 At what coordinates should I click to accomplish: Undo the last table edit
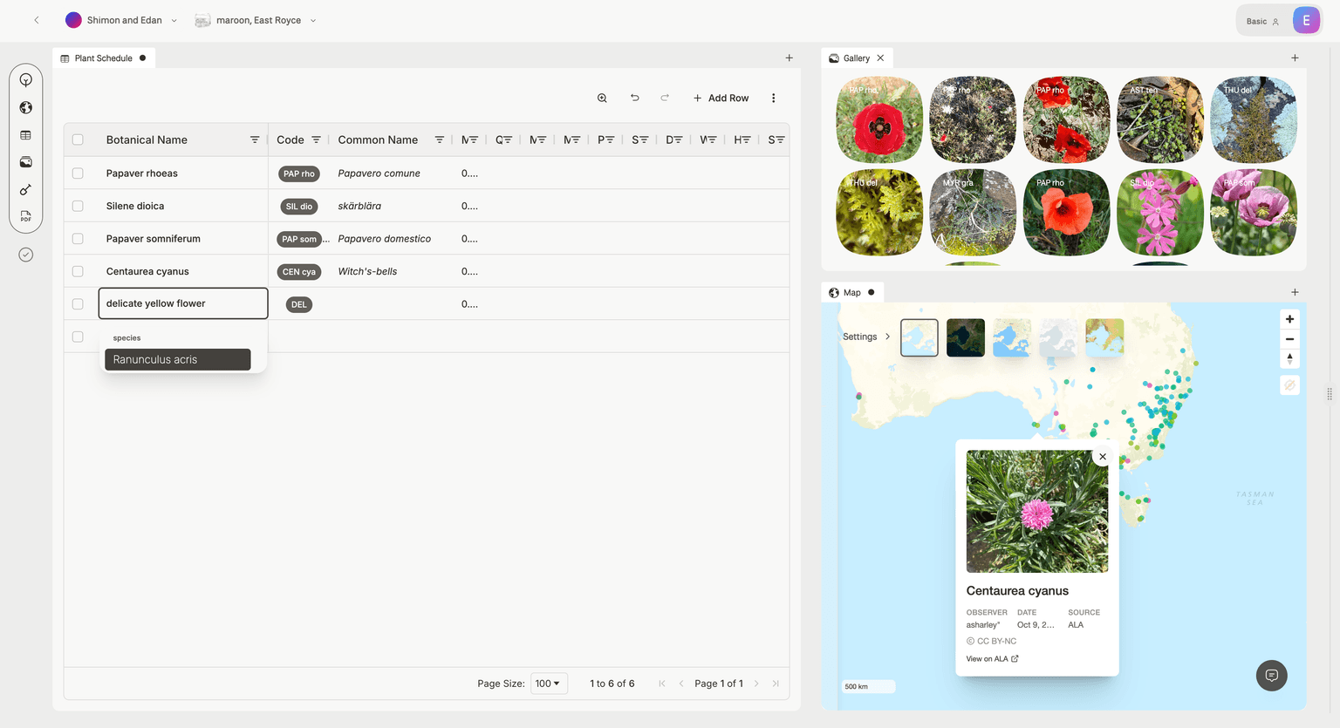tap(634, 99)
